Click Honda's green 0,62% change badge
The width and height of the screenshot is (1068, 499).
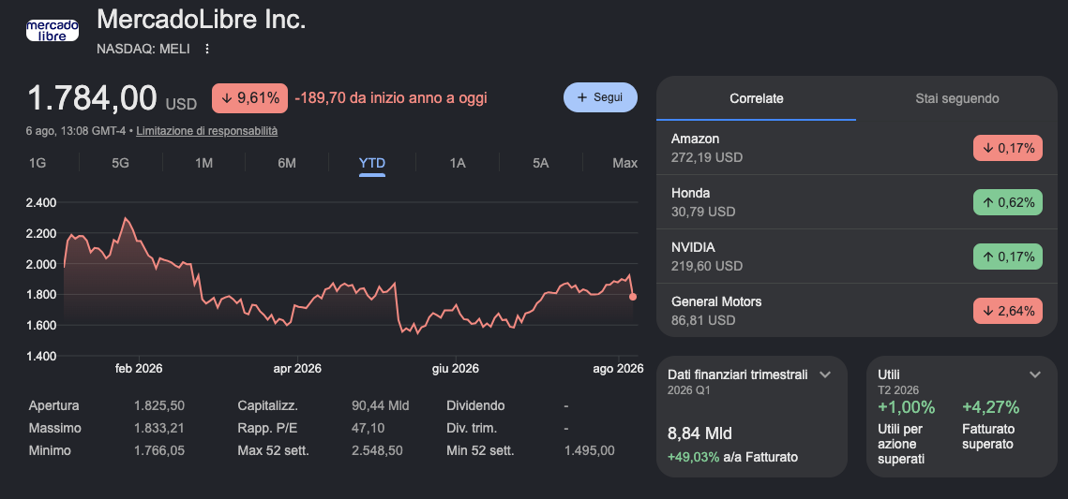pyautogui.click(x=1008, y=202)
